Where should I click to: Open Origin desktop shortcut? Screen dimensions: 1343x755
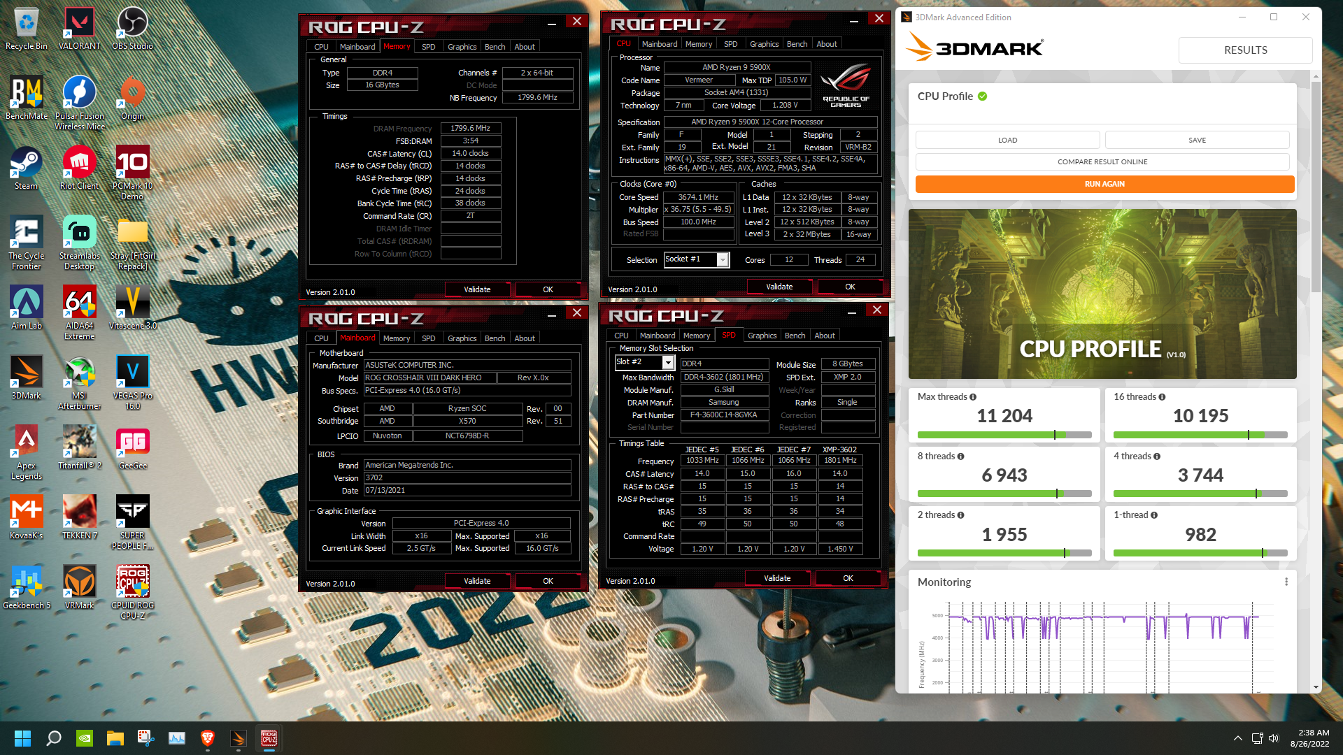(132, 99)
